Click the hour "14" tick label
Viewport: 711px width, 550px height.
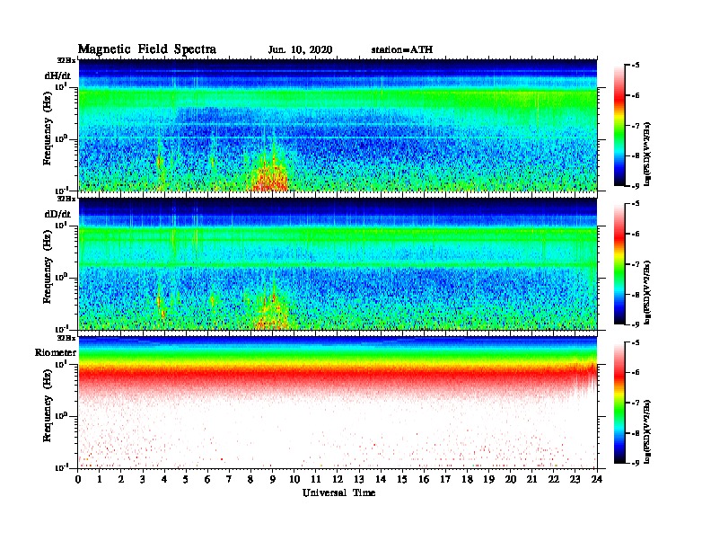pyautogui.click(x=381, y=479)
